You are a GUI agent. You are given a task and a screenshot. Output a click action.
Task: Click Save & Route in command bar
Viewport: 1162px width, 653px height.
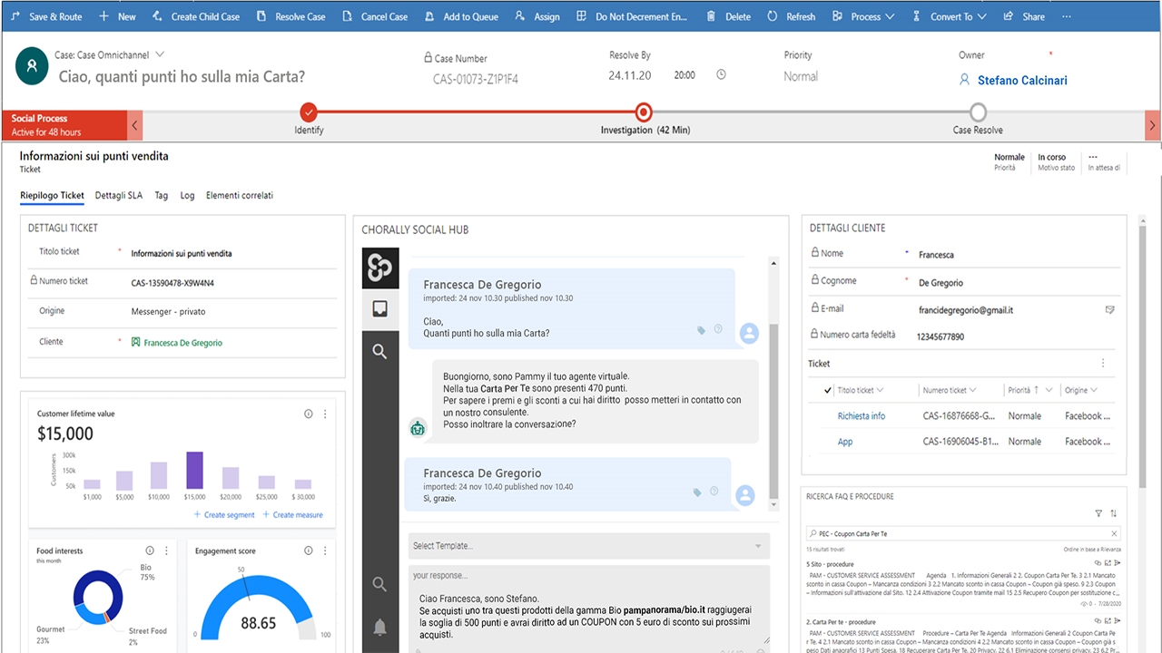pos(46,16)
